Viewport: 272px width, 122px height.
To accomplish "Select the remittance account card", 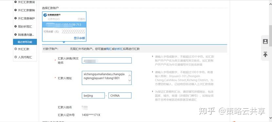I will tap(64, 27).
